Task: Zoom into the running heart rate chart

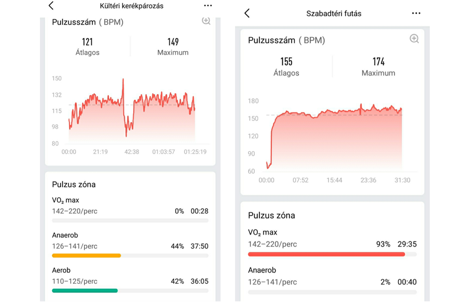Action: [414, 39]
